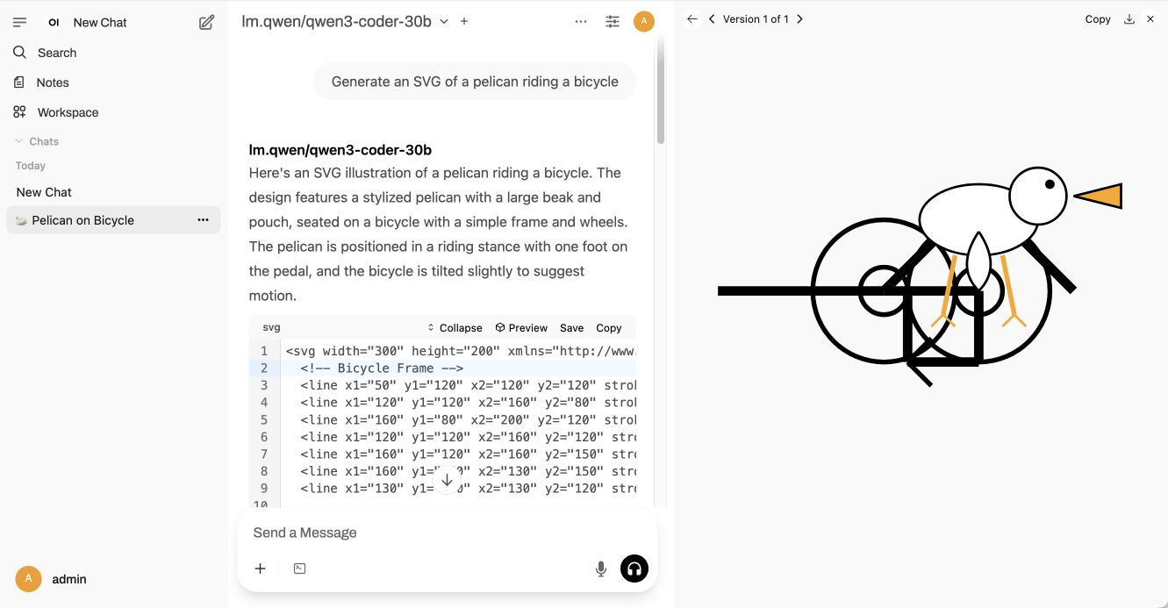Download the artifact using the download icon
The image size is (1168, 608).
1129,18
